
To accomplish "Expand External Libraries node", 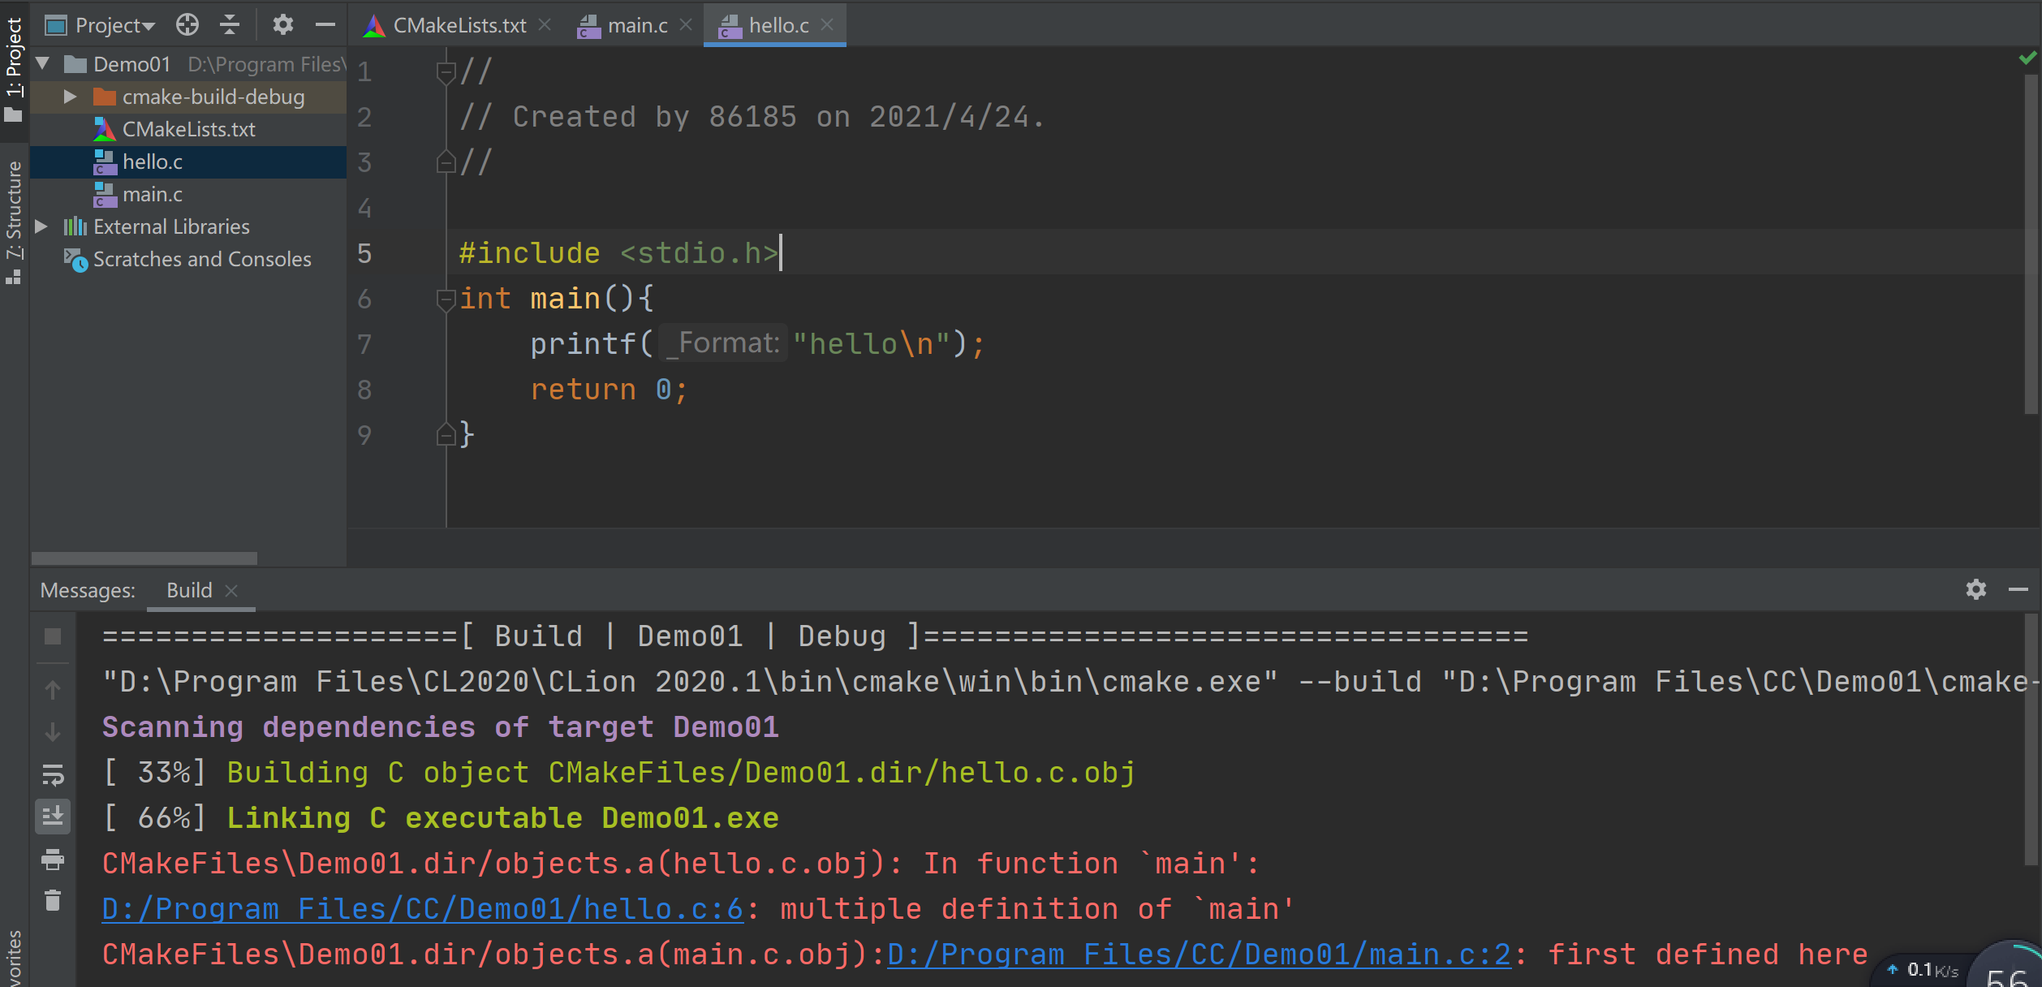I will coord(41,226).
